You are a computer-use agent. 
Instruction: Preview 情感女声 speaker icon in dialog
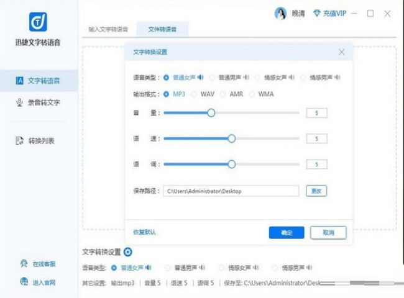(292, 77)
